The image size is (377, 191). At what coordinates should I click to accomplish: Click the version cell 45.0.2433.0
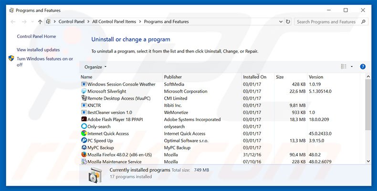(320, 134)
